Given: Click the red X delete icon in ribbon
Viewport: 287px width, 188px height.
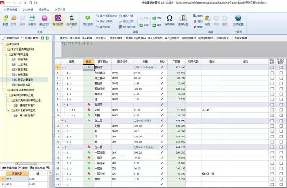Looking at the screenshot, I should pos(195,27).
